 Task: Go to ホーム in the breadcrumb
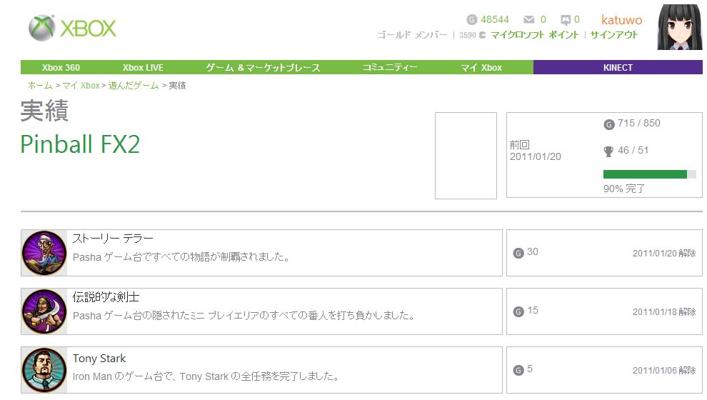click(x=40, y=85)
